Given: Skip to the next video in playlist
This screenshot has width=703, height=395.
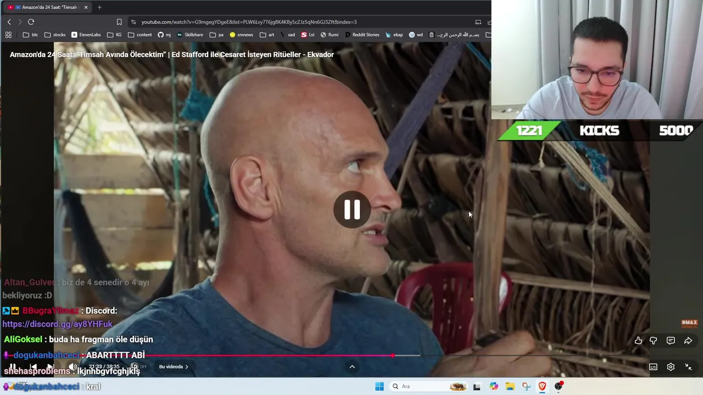Looking at the screenshot, I should tap(51, 366).
